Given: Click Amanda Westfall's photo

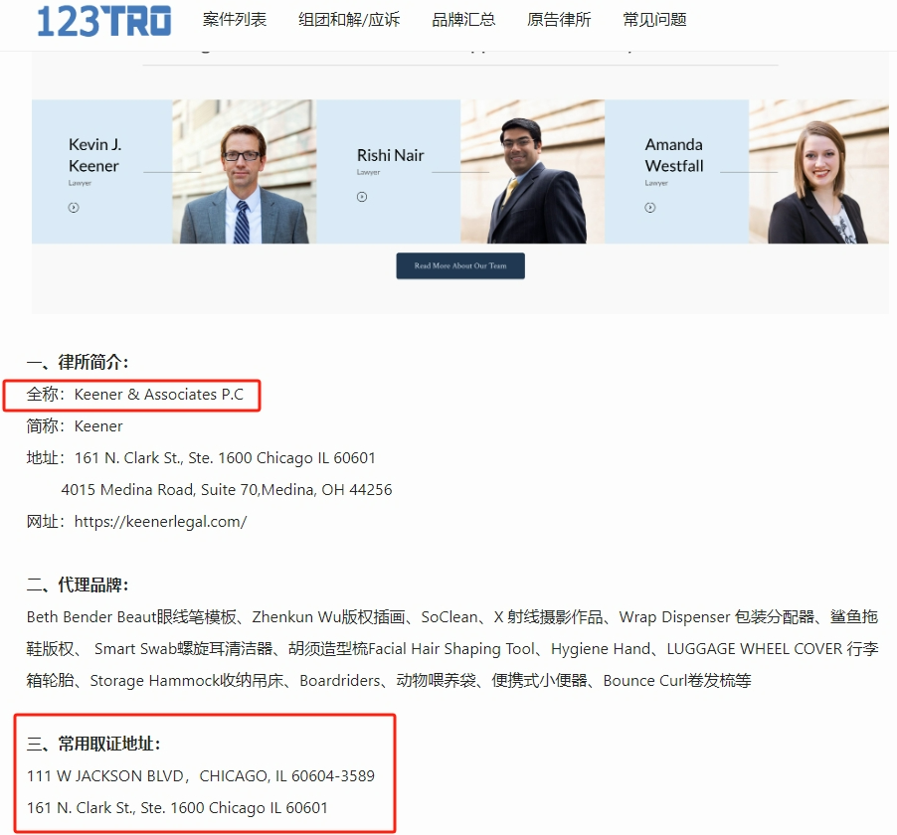Looking at the screenshot, I should tap(819, 172).
